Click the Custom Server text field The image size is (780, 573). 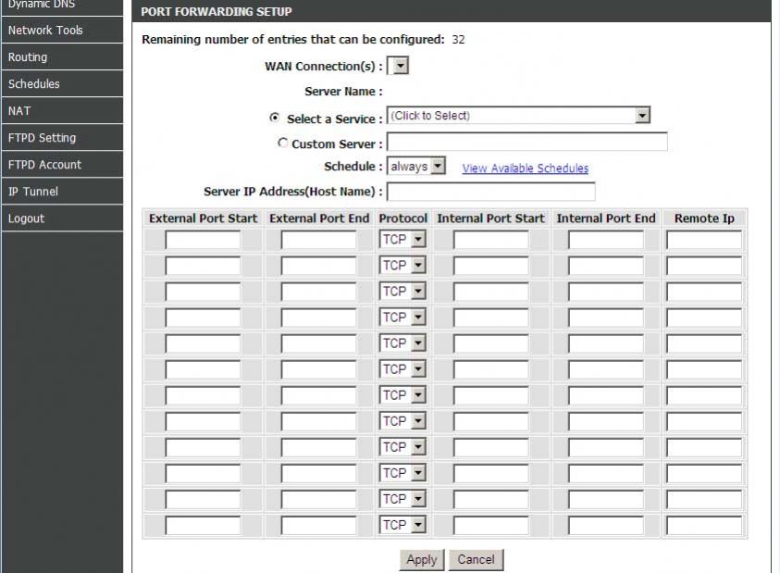527,142
